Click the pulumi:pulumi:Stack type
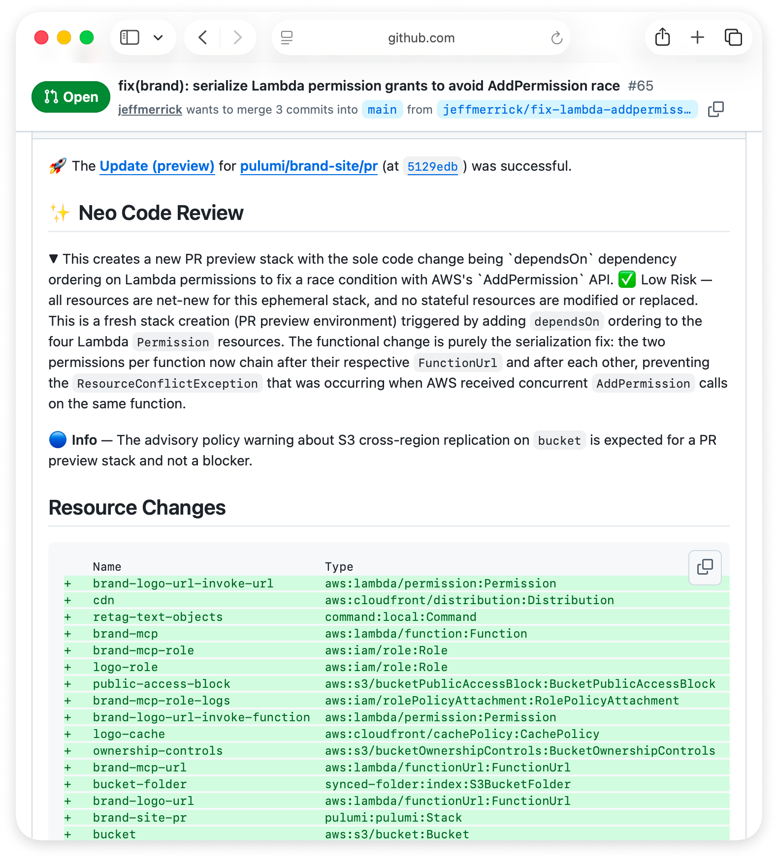The image size is (778, 860). click(x=393, y=818)
